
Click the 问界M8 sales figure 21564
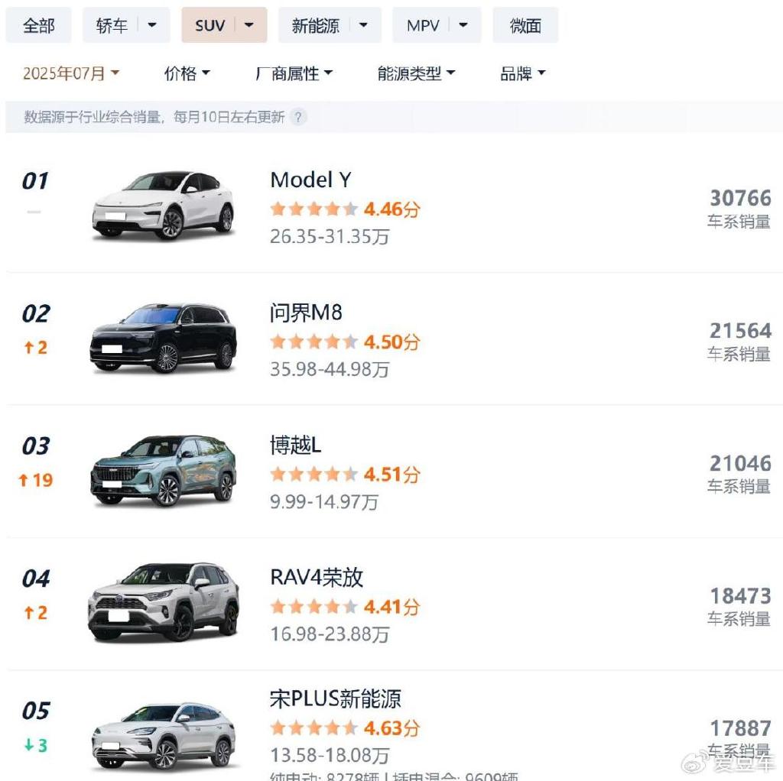[740, 331]
